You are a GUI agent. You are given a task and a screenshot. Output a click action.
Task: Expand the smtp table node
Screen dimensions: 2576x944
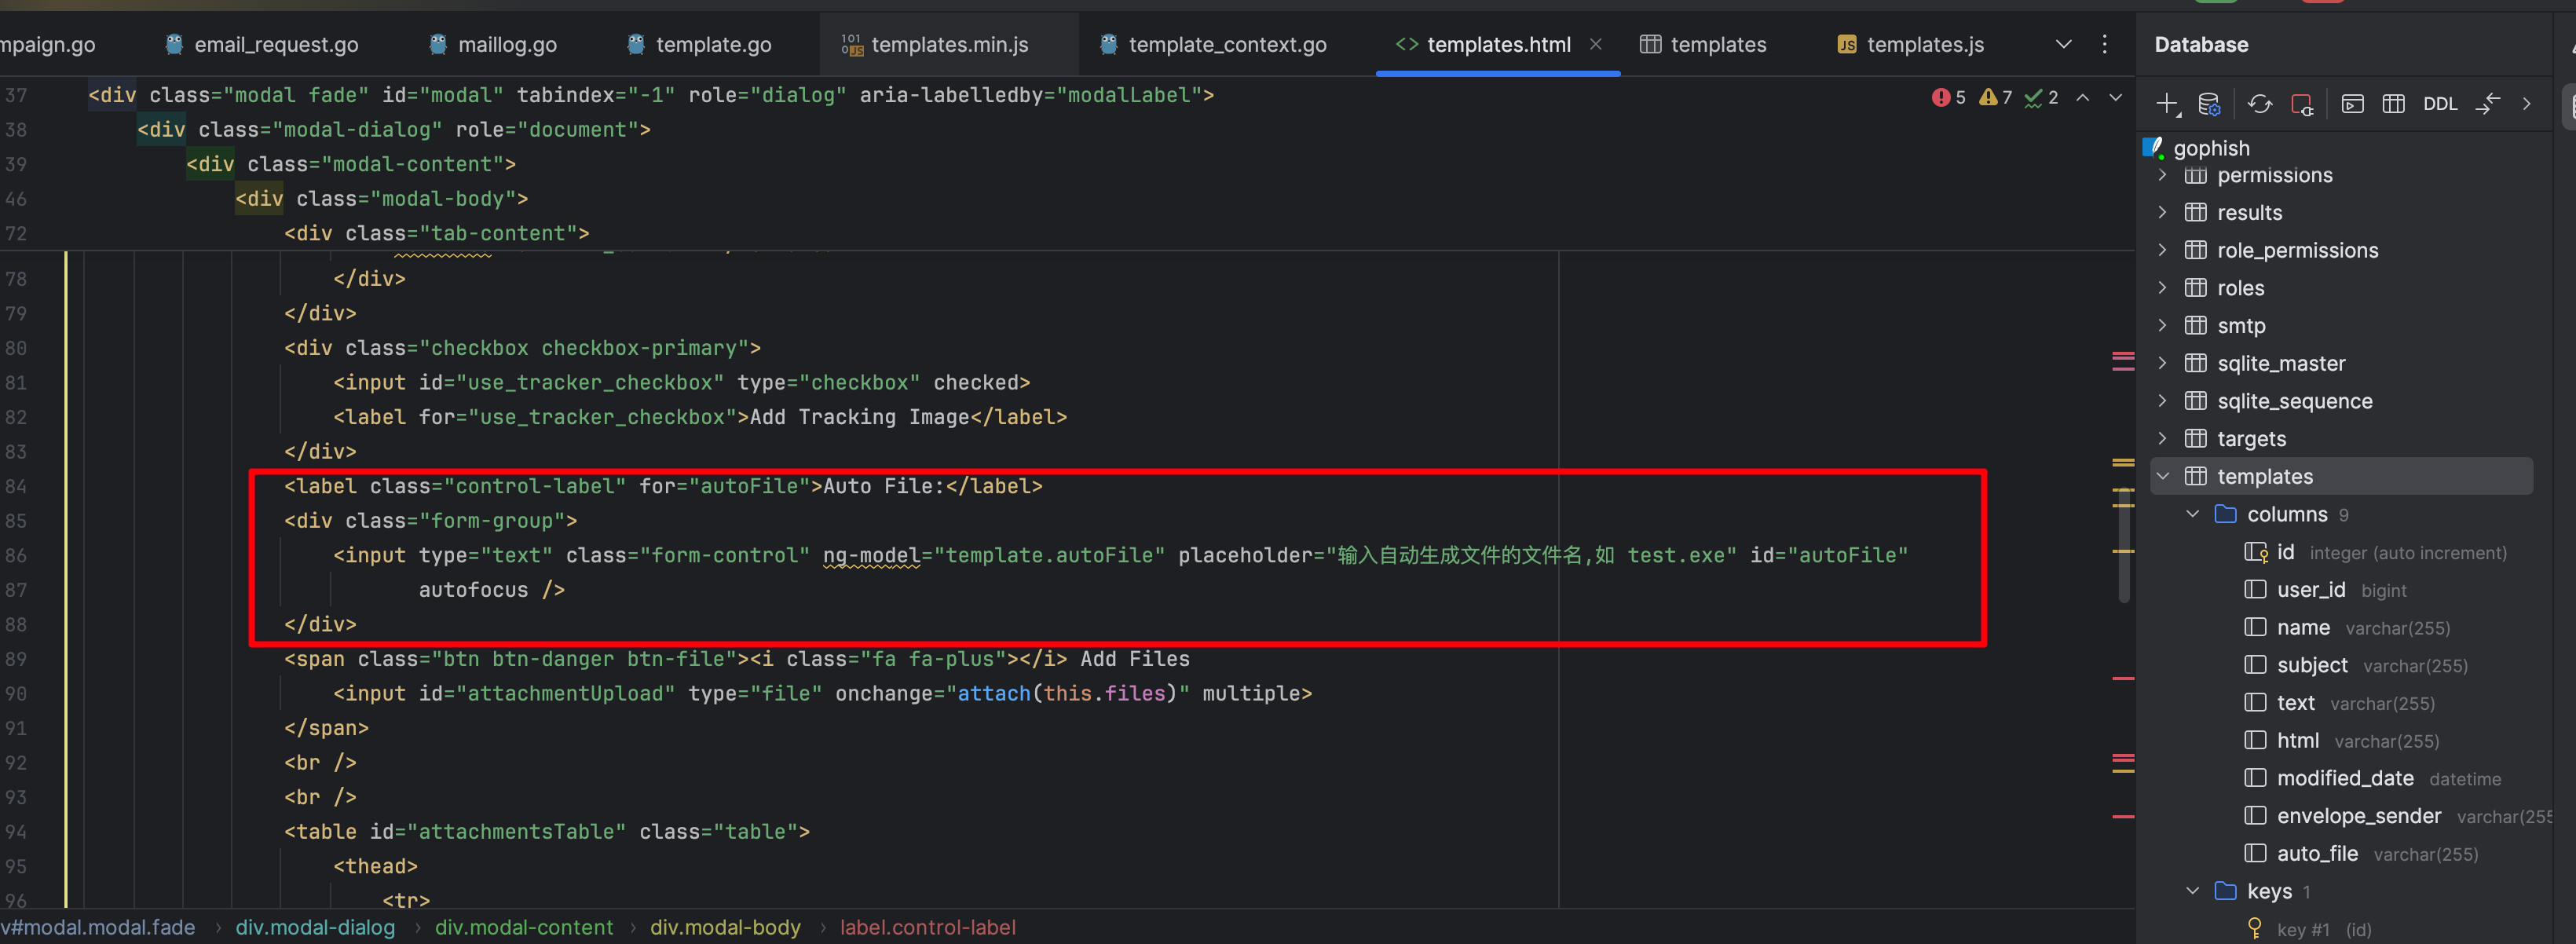[x=2162, y=325]
